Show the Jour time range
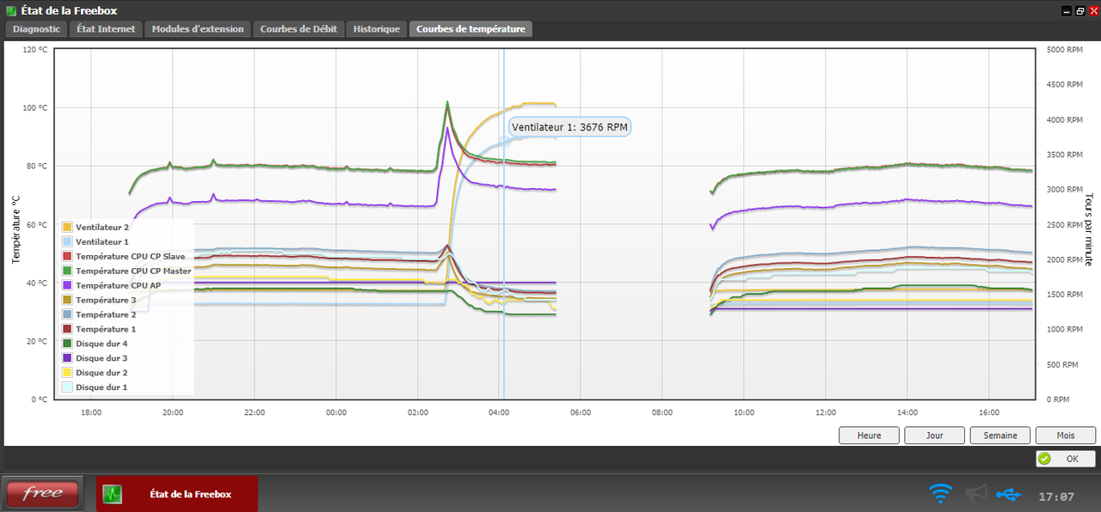Viewport: 1101px width, 512px height. point(935,436)
